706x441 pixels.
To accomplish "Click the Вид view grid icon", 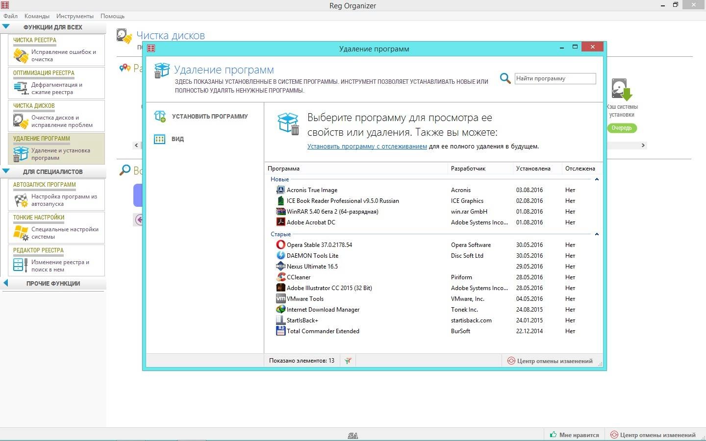I will tap(160, 139).
